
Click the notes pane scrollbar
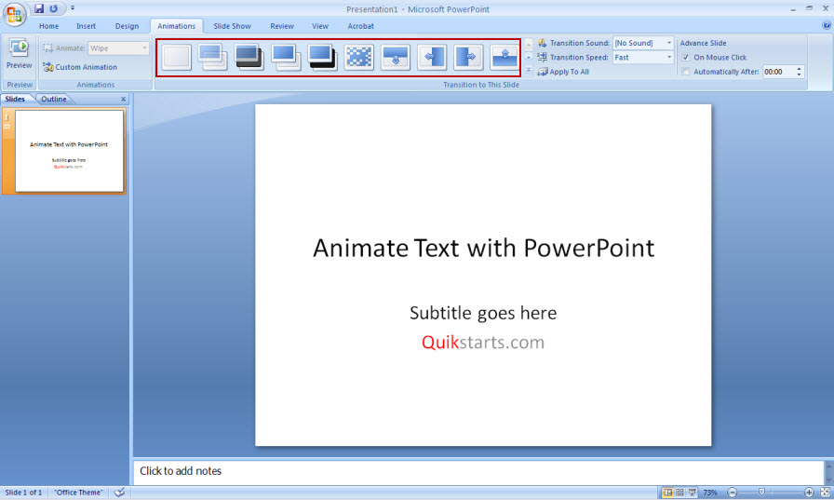click(x=828, y=472)
